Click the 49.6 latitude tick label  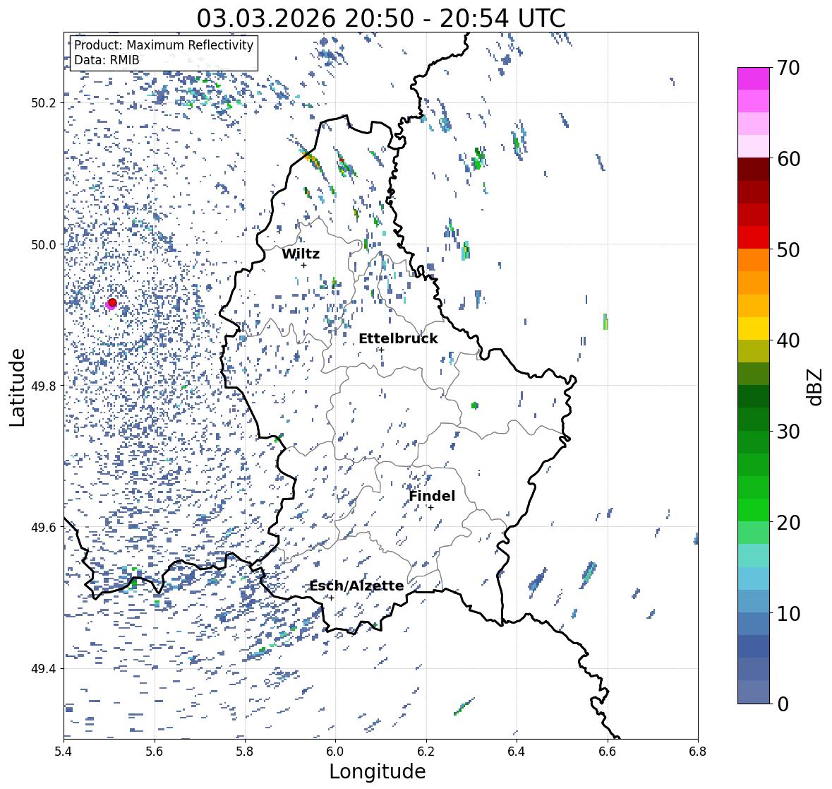tap(44, 527)
